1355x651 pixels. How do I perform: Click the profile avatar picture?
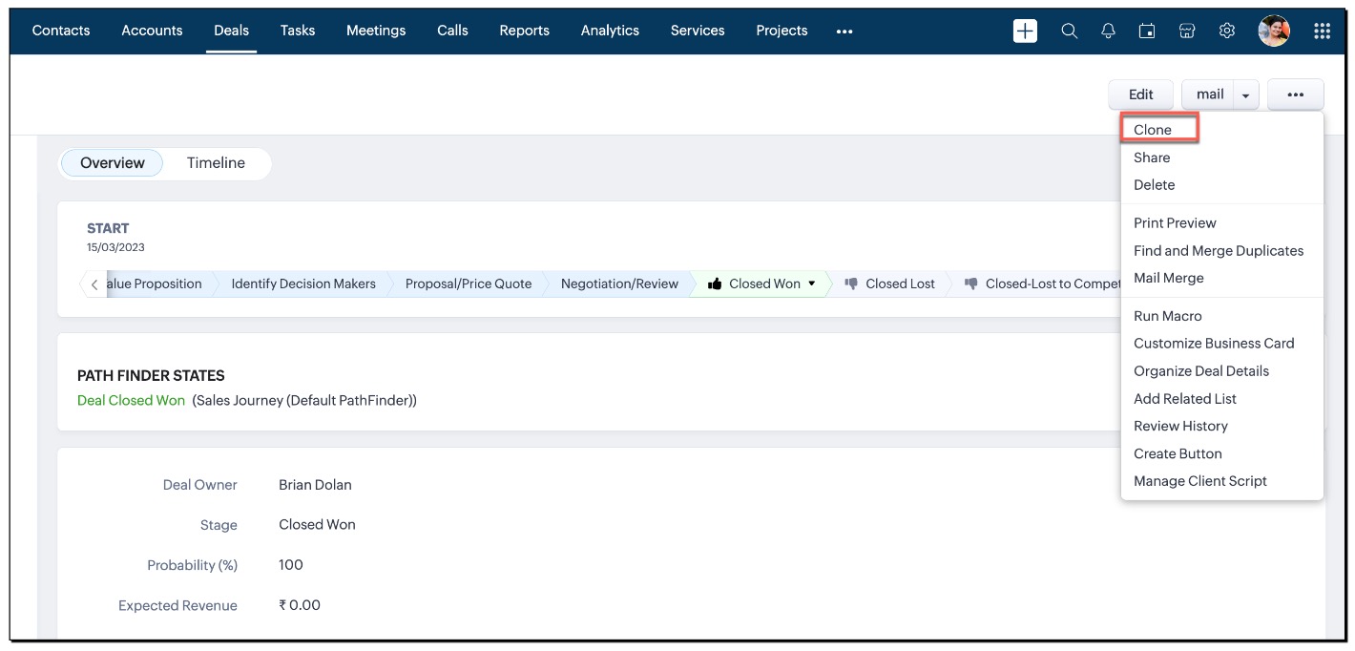coord(1274,30)
